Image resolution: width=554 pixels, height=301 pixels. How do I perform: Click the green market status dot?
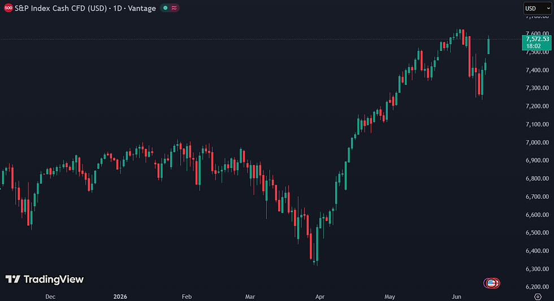[165, 8]
